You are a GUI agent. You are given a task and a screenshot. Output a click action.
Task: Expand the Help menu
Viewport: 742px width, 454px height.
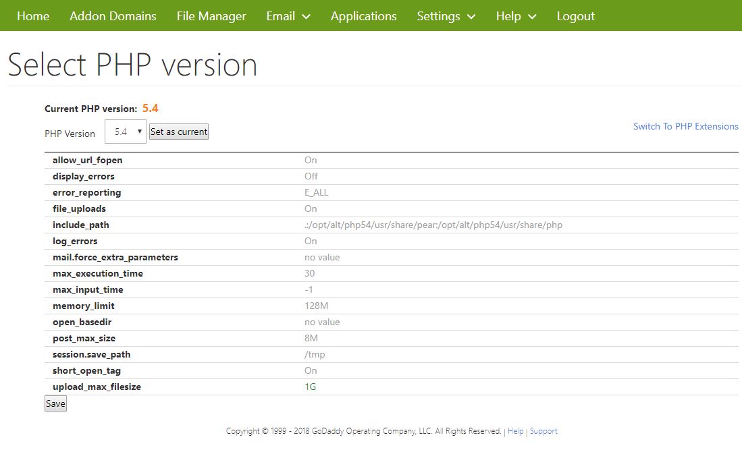tap(516, 16)
